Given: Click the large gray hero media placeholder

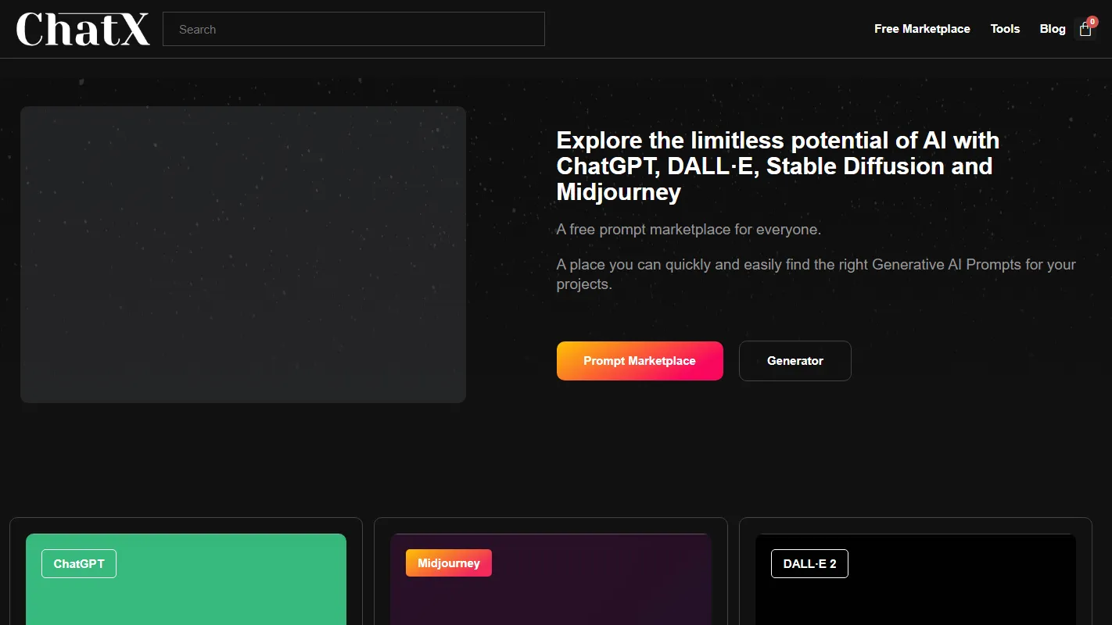Looking at the screenshot, I should coord(243,255).
